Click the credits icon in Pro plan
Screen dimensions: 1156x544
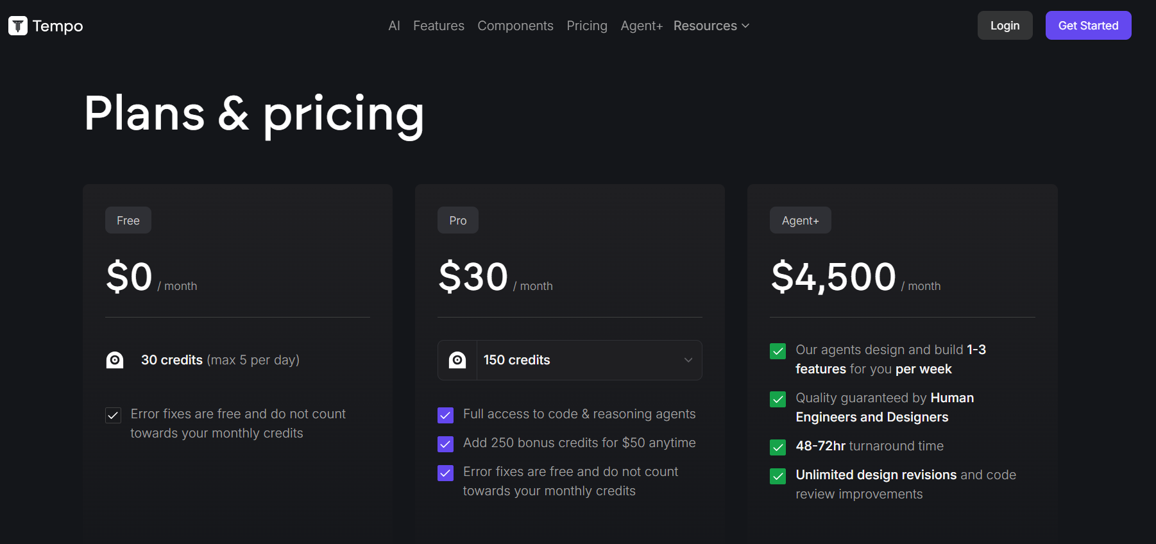(457, 360)
